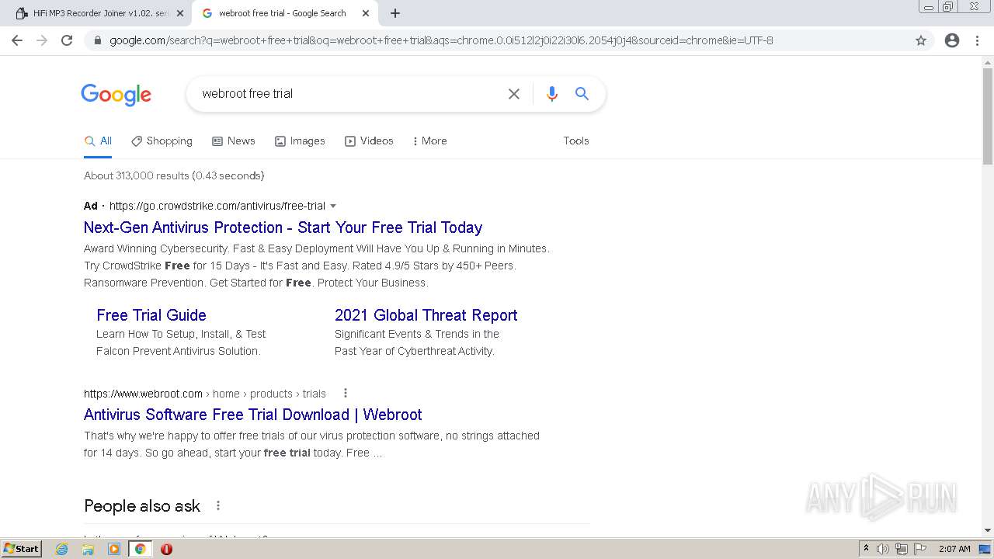Image resolution: width=994 pixels, height=559 pixels.
Task: Switch to Images results
Action: click(300, 141)
